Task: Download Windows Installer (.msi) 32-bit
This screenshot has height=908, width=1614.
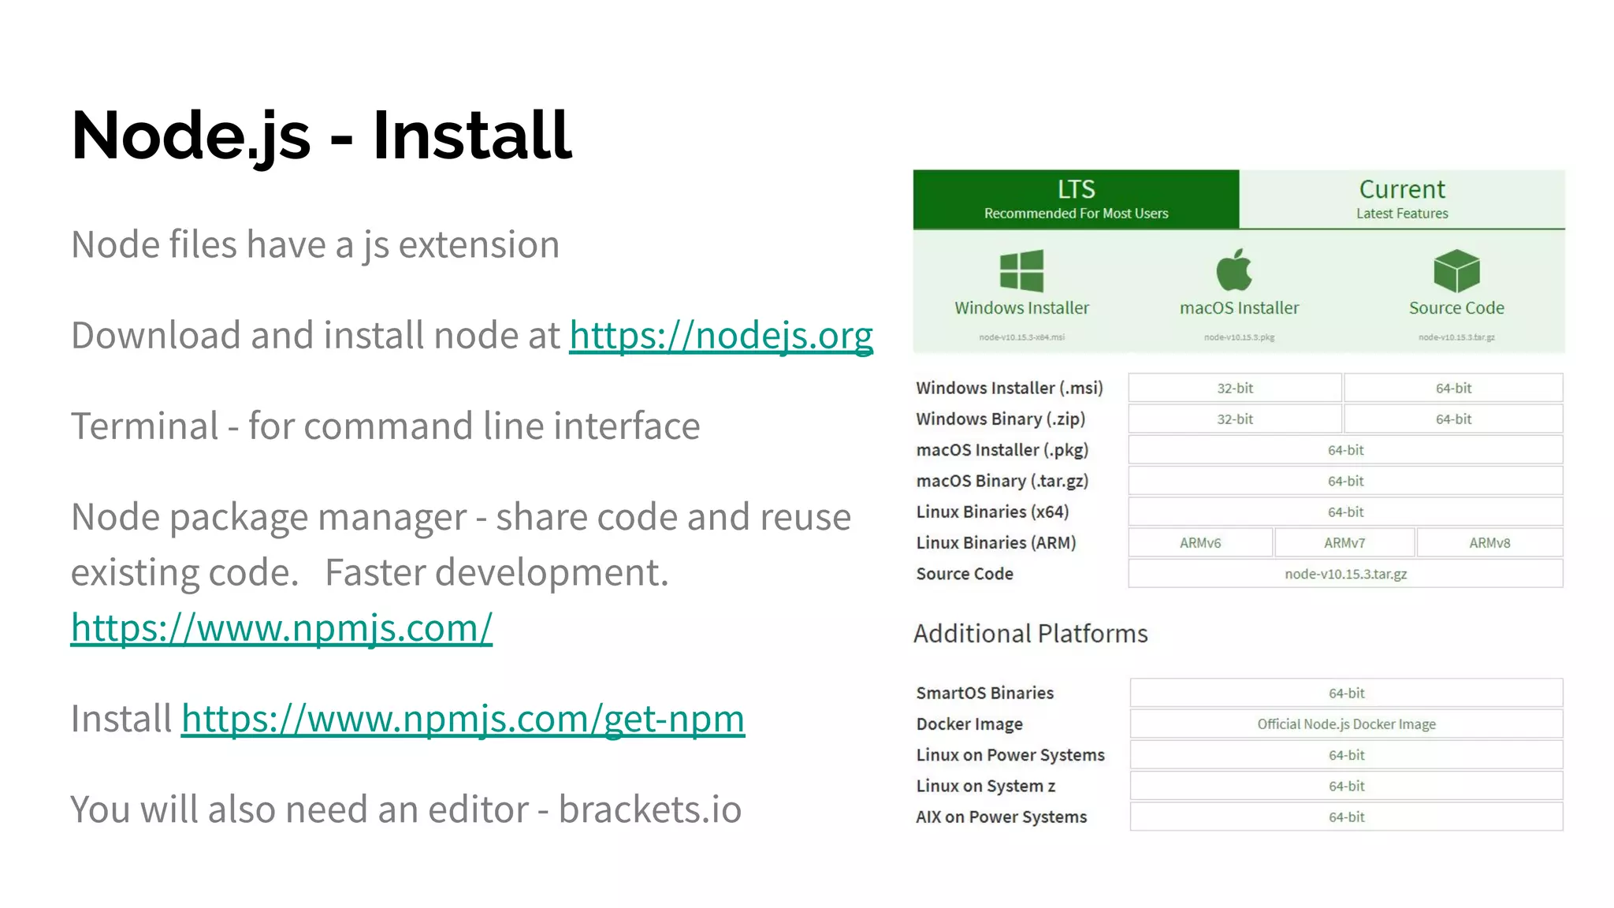Action: pyautogui.click(x=1235, y=388)
